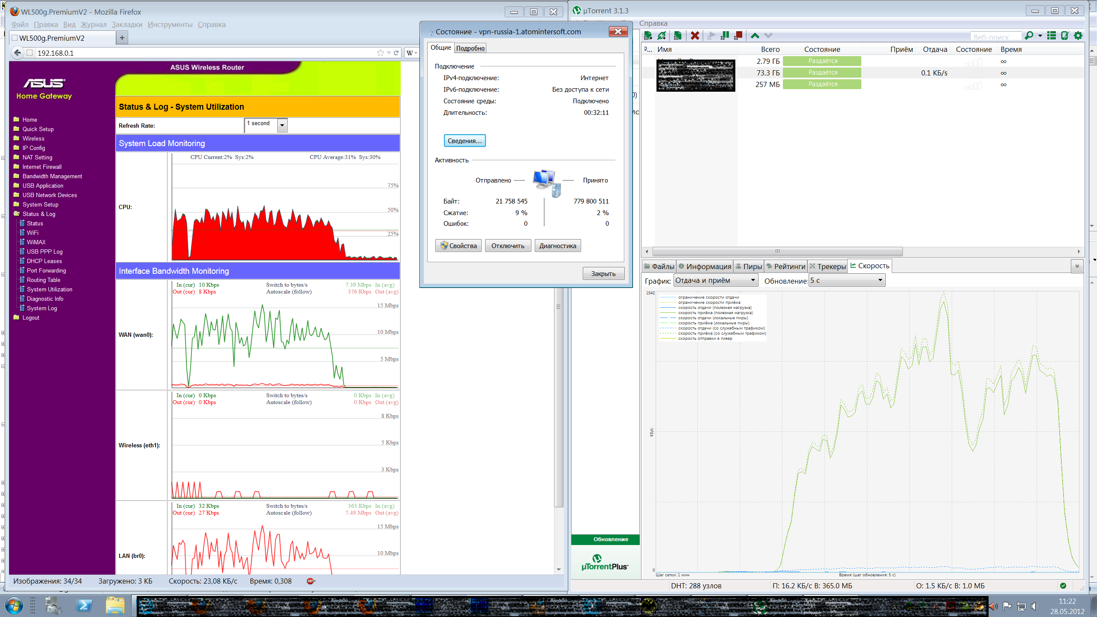Open the Инструменты menu in Firefox
Image resolution: width=1097 pixels, height=617 pixels.
click(x=170, y=24)
